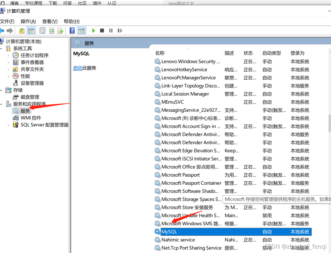The image size is (331, 253).
Task: Click the Pause service toolbar icon
Action: pos(111,31)
